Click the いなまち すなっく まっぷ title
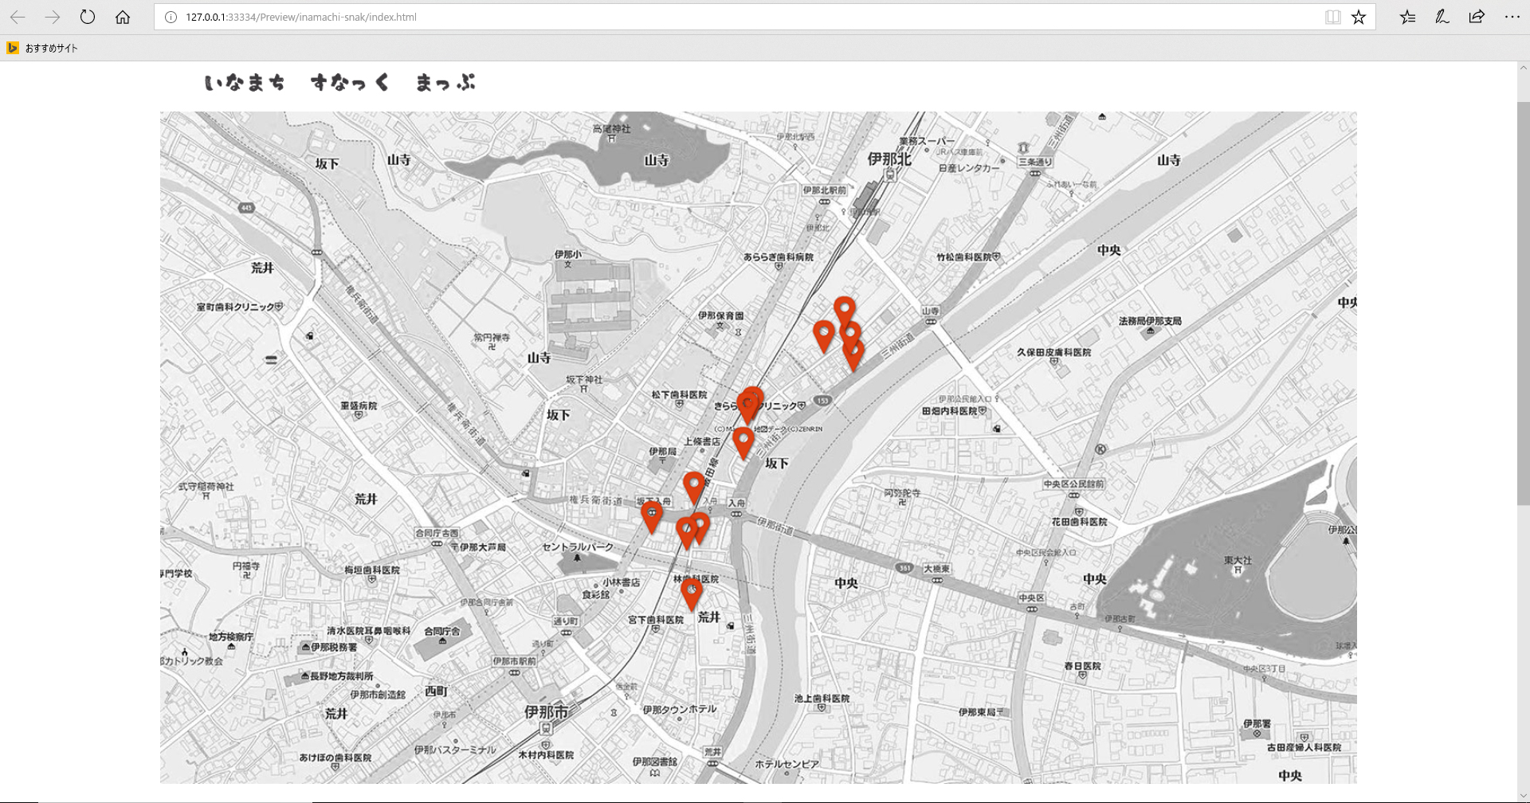 tap(339, 83)
